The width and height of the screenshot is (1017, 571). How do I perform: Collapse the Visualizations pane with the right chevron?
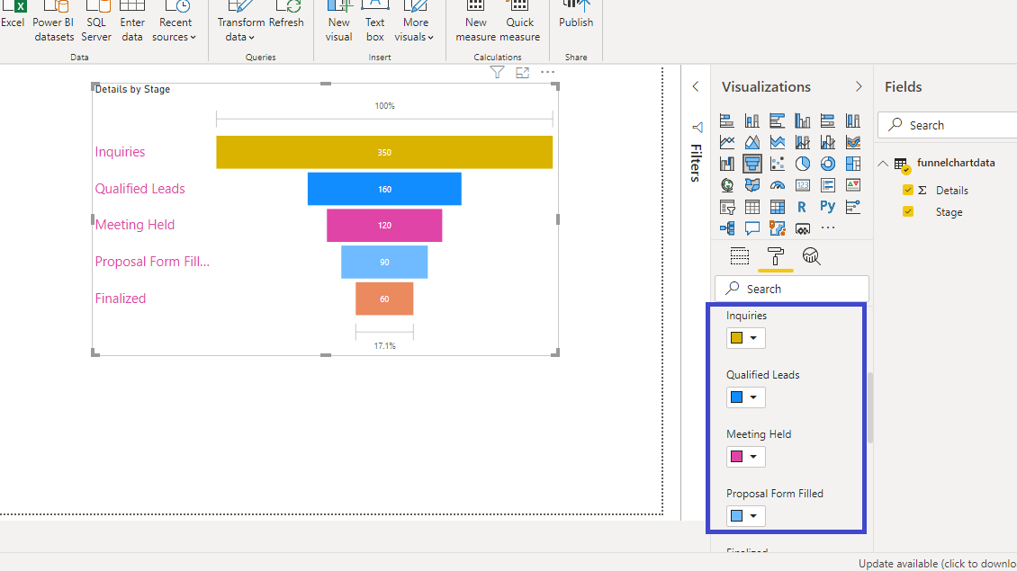(x=859, y=86)
